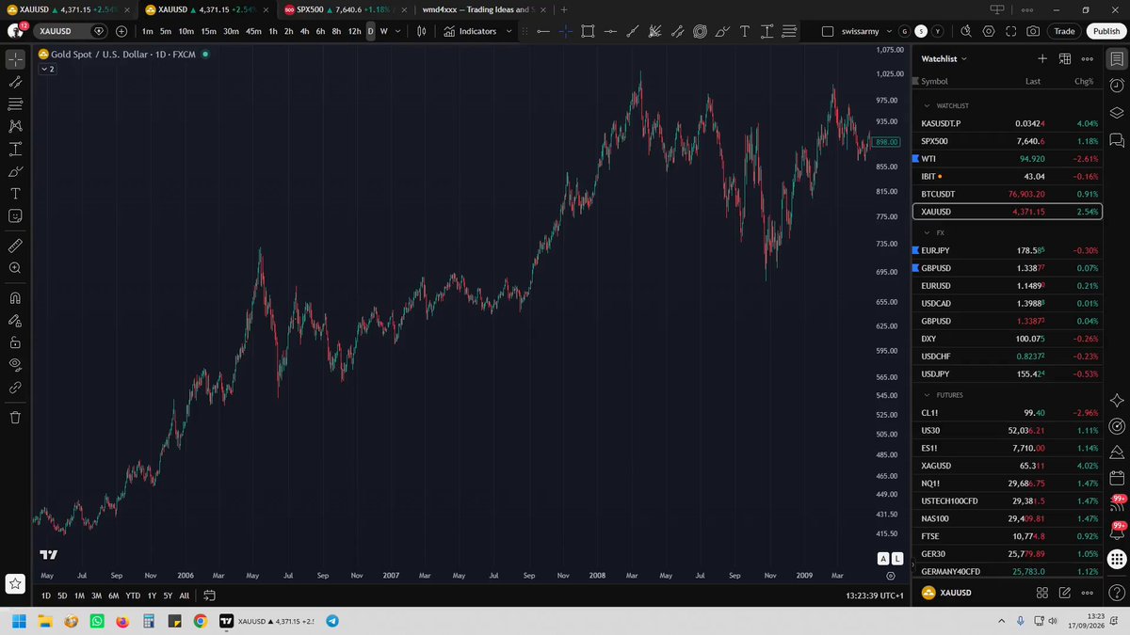Screen dimensions: 1130x635
Task: Expand the collapsed indicators legend arrow
Action: point(48,70)
